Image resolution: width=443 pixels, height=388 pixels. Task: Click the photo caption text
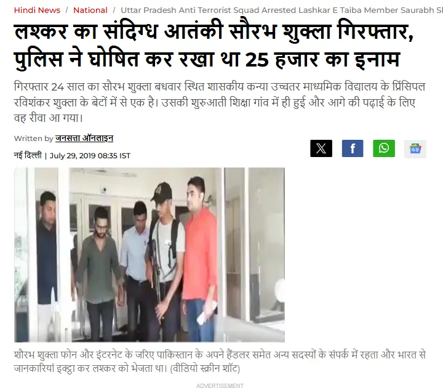tap(220, 362)
